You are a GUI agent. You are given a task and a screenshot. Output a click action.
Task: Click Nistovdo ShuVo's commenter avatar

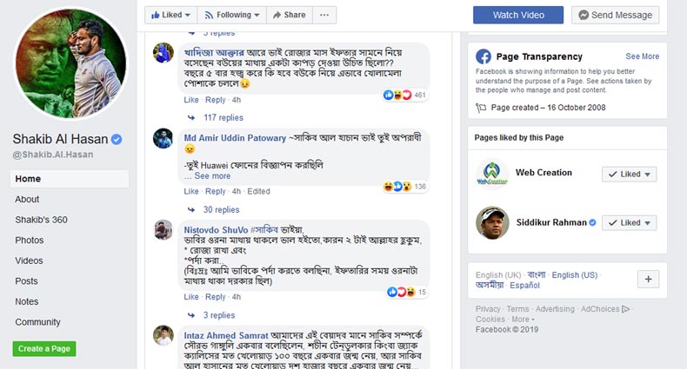tap(163, 229)
